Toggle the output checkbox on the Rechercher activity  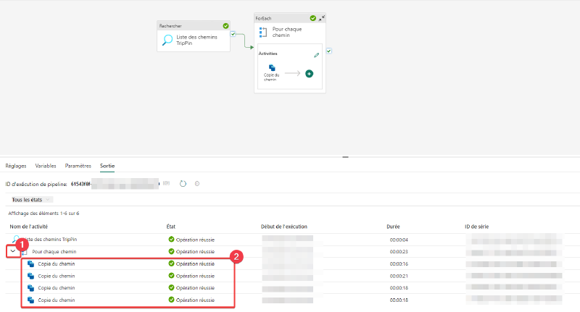(x=233, y=34)
